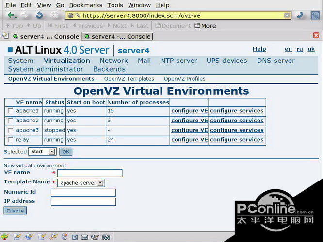
Task: Click the IP address input field
Action: tap(83, 202)
